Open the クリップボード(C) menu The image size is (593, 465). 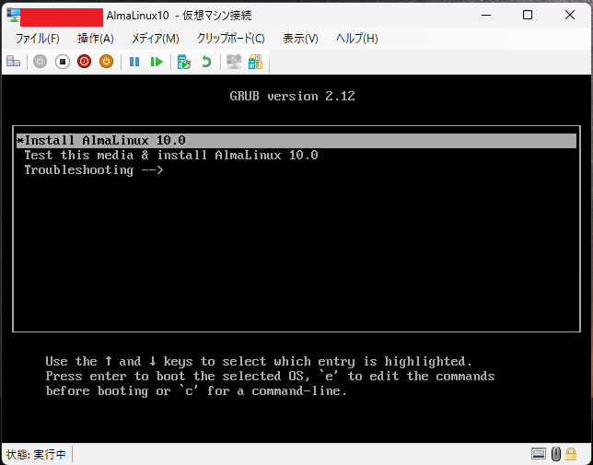(x=231, y=38)
